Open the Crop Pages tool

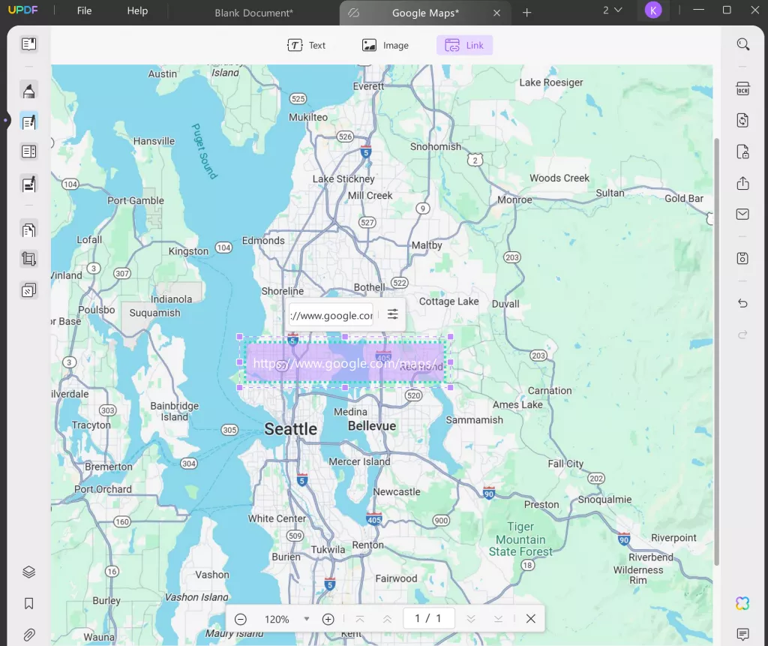point(28,258)
